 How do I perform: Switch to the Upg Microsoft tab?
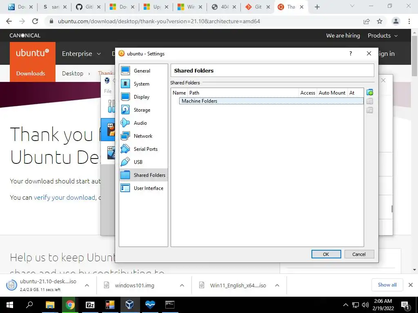[x=156, y=7]
